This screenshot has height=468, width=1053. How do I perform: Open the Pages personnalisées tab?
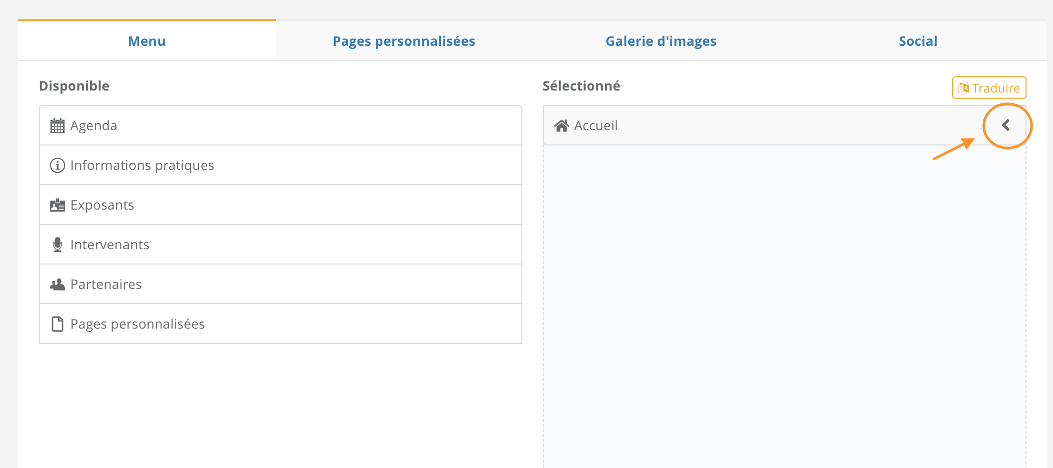point(404,41)
